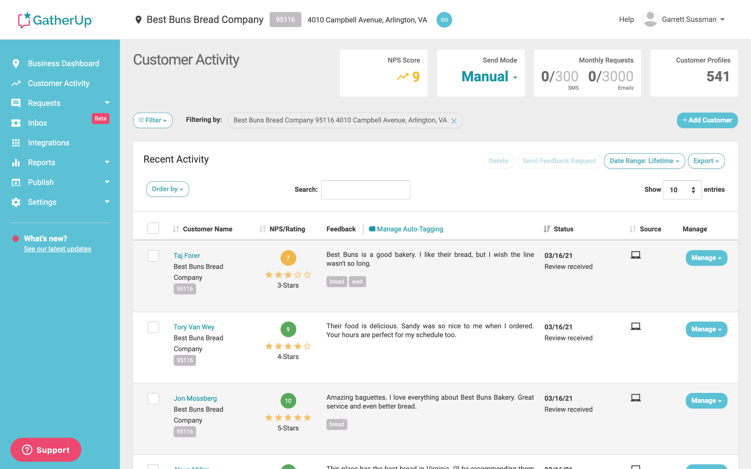
Task: Expand the Publish menu in the sidebar
Action: (41, 182)
